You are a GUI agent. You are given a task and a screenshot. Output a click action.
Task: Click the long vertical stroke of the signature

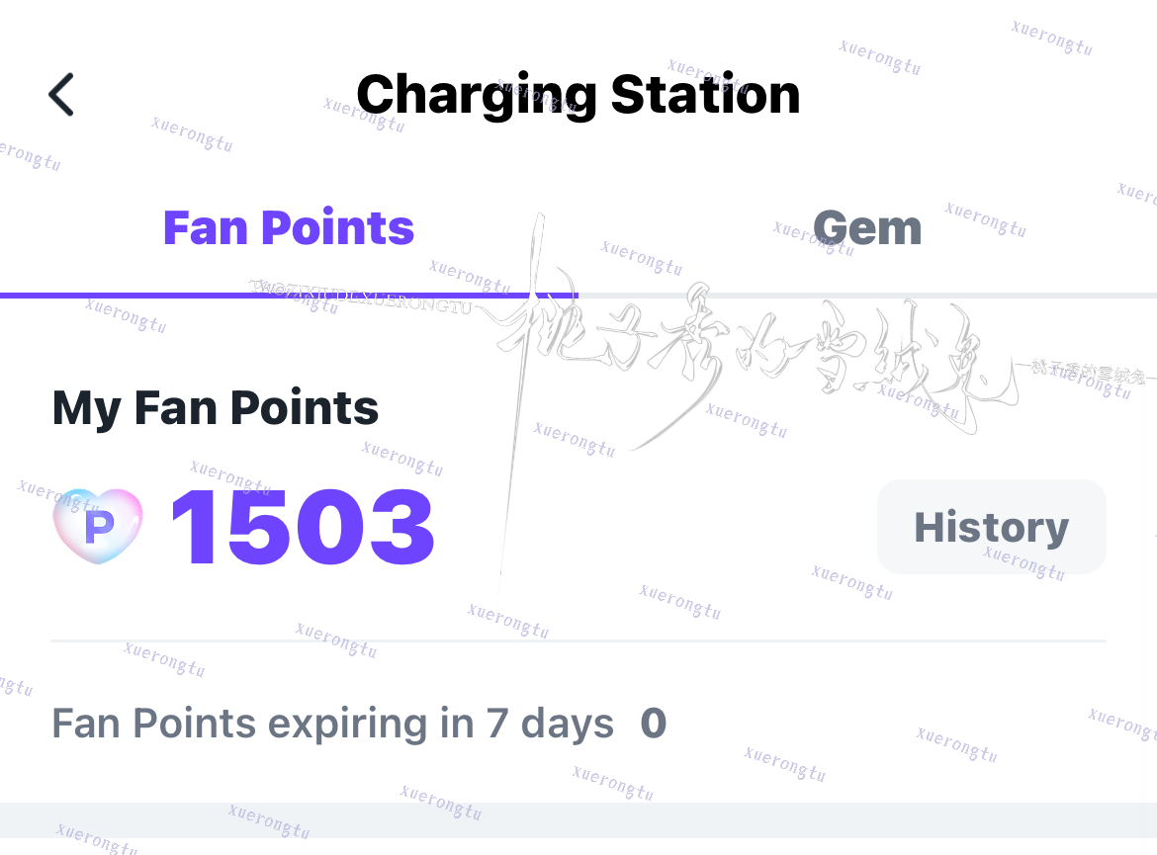(520, 405)
